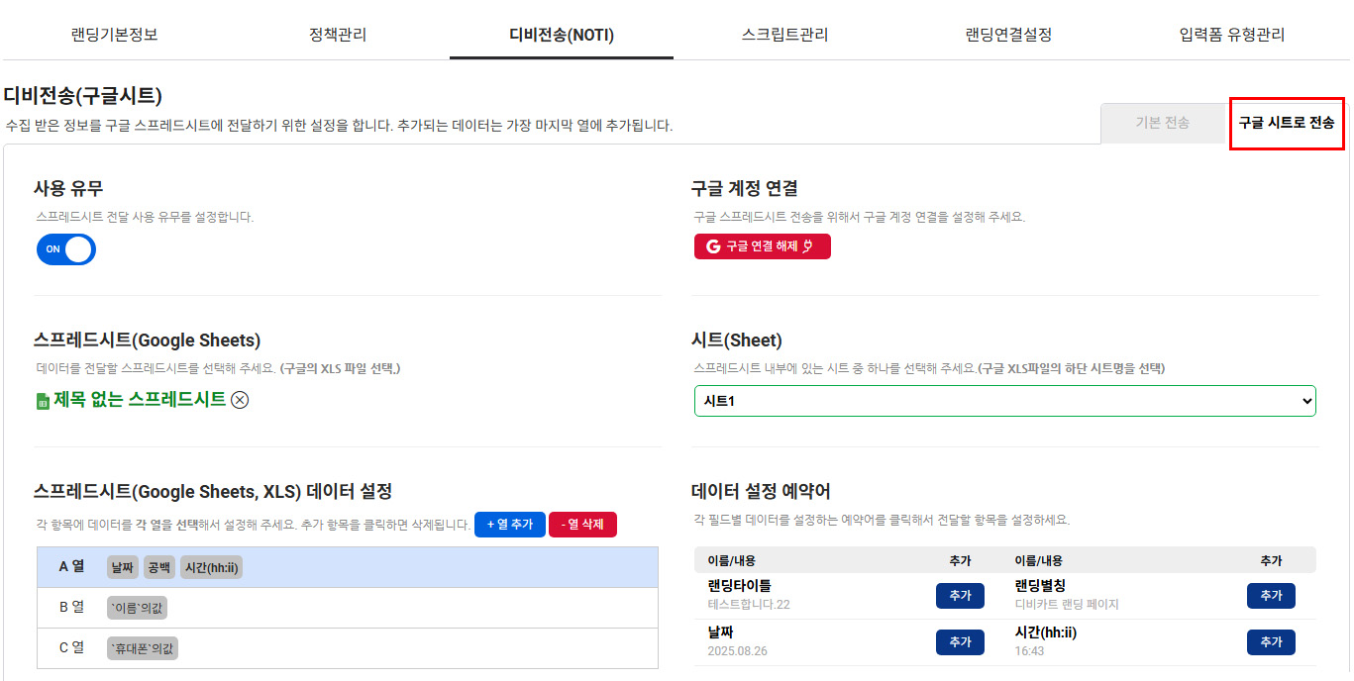Add the 랜딩타이틀 reserved word
Image resolution: width=1354 pixels, height=681 pixels.
coord(960,595)
